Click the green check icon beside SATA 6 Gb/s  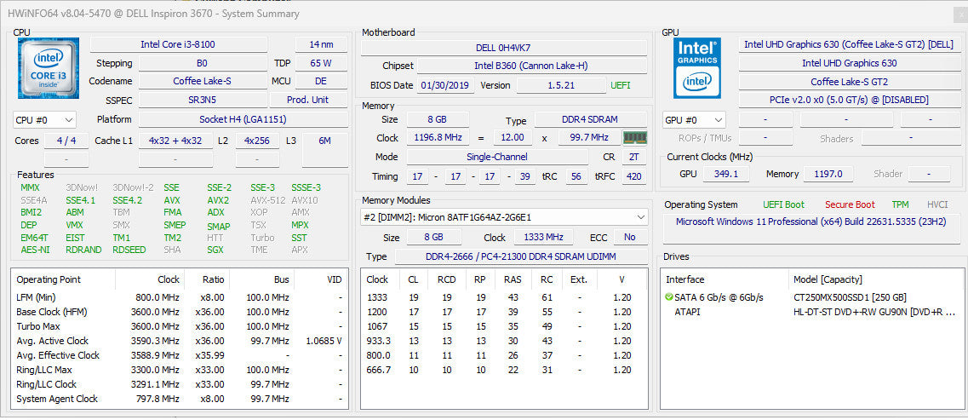click(668, 297)
